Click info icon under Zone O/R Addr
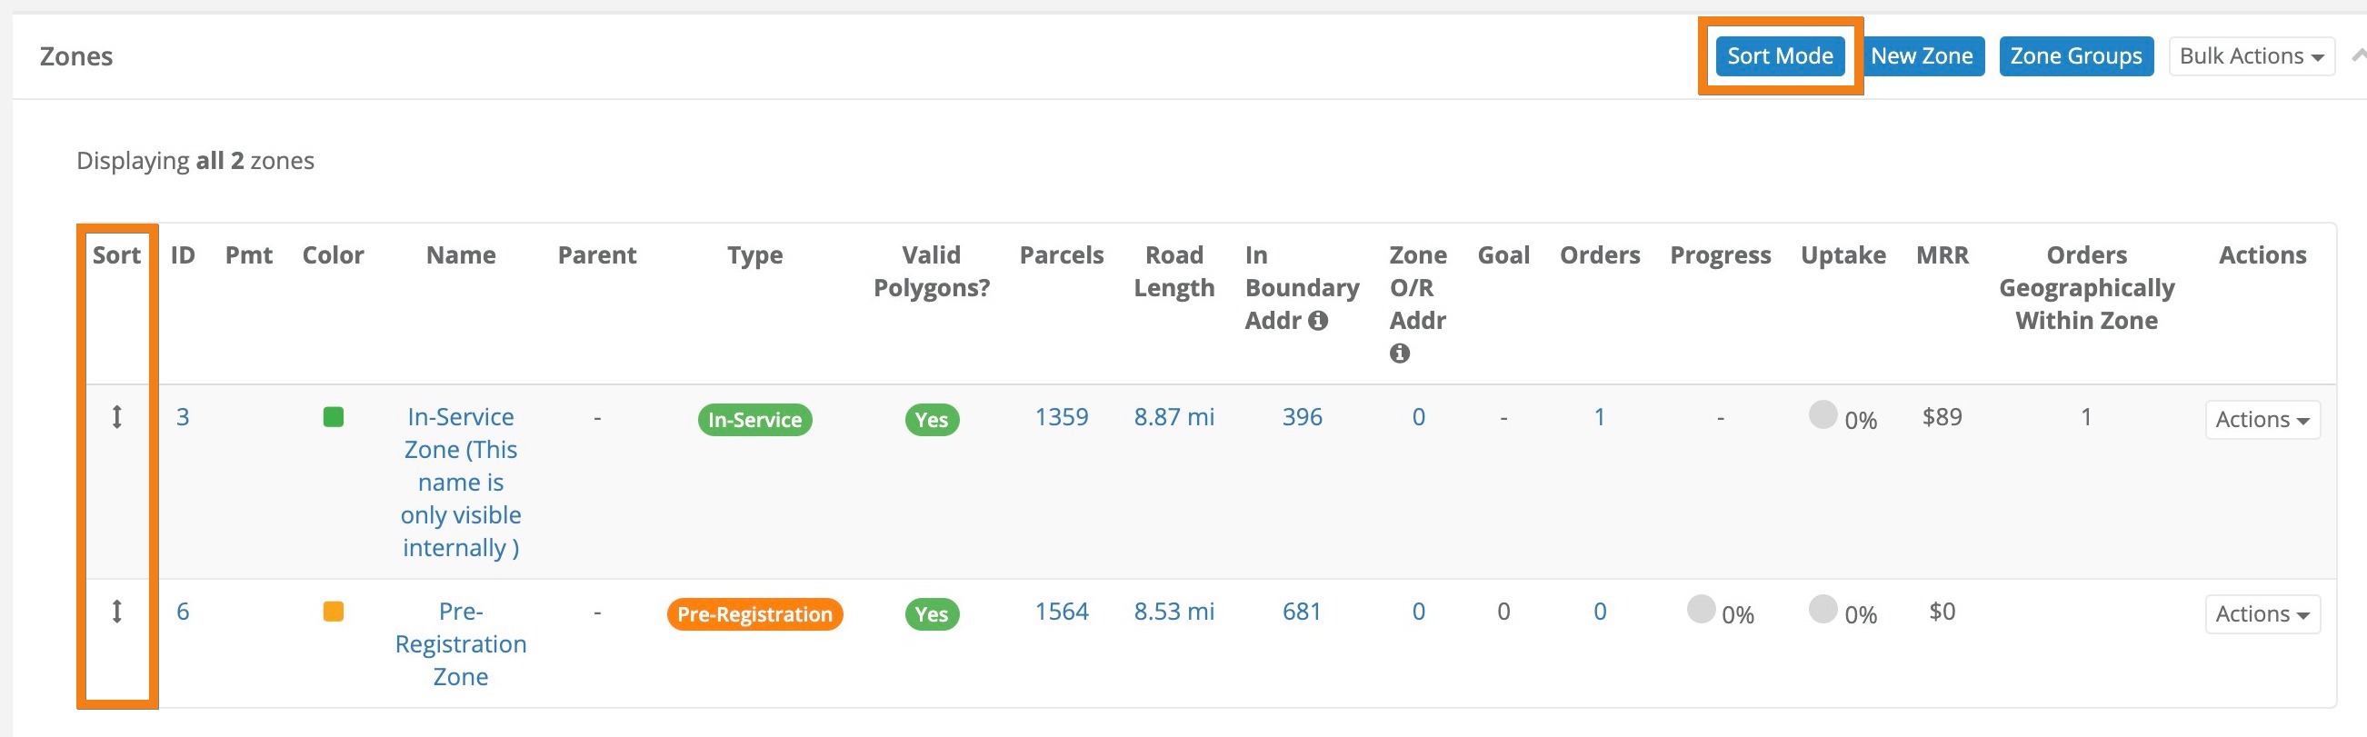2367x737 pixels. pyautogui.click(x=1400, y=353)
